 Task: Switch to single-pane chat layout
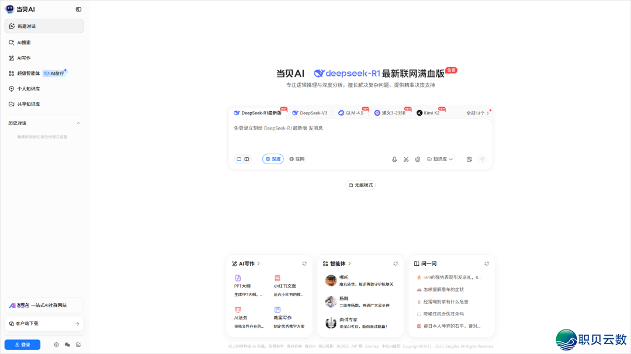pos(239,159)
